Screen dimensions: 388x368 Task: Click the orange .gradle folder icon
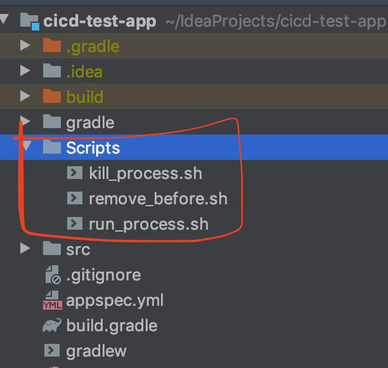(x=52, y=45)
